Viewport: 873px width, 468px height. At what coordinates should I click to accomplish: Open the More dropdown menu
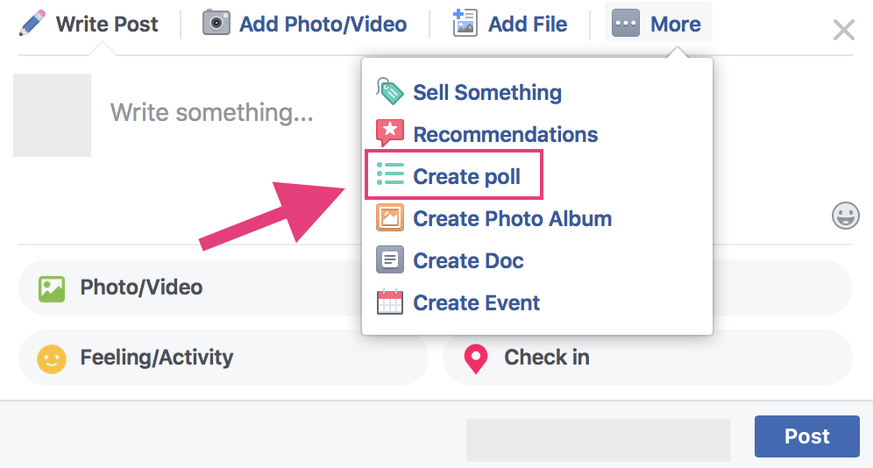tap(657, 24)
